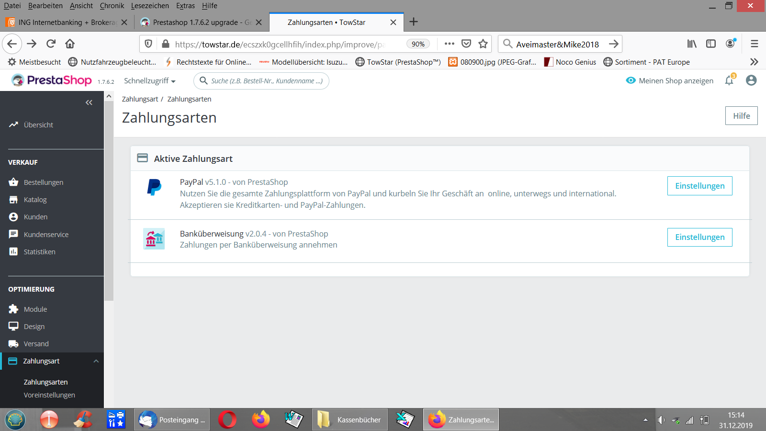Open Opera from taskbar
Image resolution: width=766 pixels, height=431 pixels.
(x=227, y=420)
